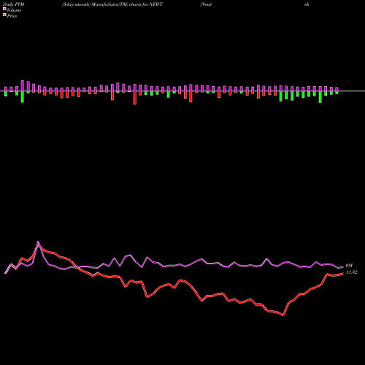Click the peak of the magenta volume line
Viewport: 365px width, 365px height.
[38, 242]
